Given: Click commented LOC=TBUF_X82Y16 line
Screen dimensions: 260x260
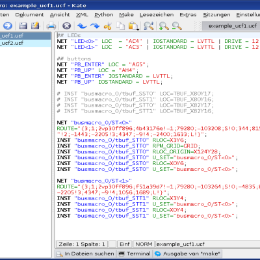Looking at the screenshot, I should pyautogui.click(x=135, y=111).
